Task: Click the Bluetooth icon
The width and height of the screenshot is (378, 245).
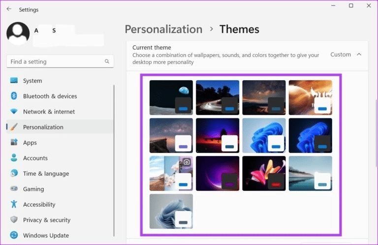Action: click(14, 96)
